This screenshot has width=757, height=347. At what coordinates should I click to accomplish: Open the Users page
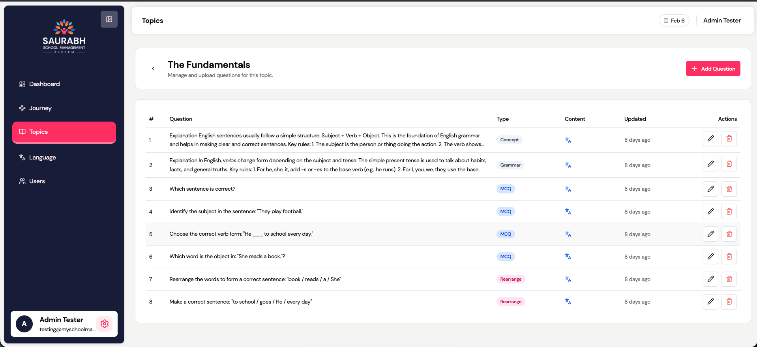coord(37,181)
